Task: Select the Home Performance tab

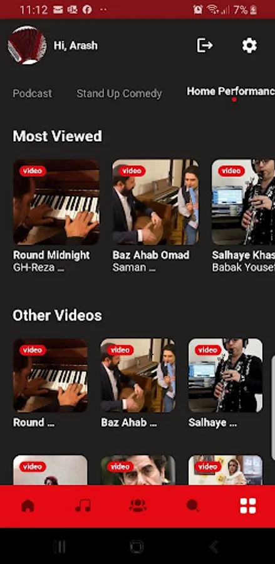Action: tap(231, 91)
